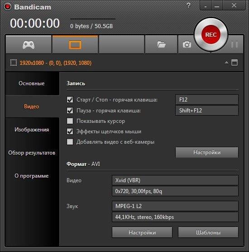
Task: Click the MPEG-1 L2 audio codec field
Action: pyautogui.click(x=175, y=206)
